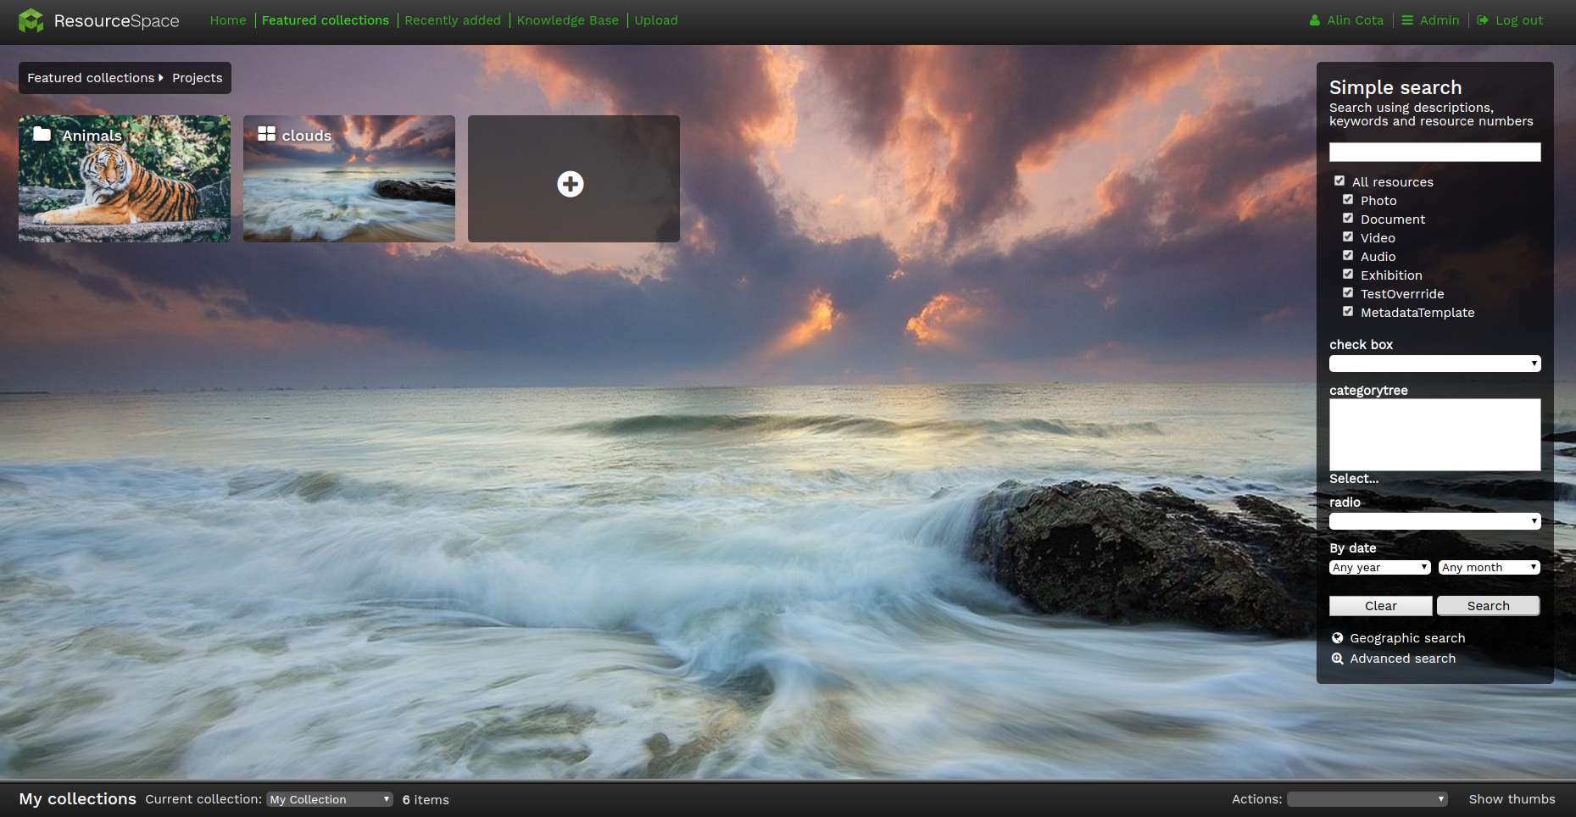The height and width of the screenshot is (817, 1576).
Task: Open the Current collection dropdown
Action: coord(330,799)
